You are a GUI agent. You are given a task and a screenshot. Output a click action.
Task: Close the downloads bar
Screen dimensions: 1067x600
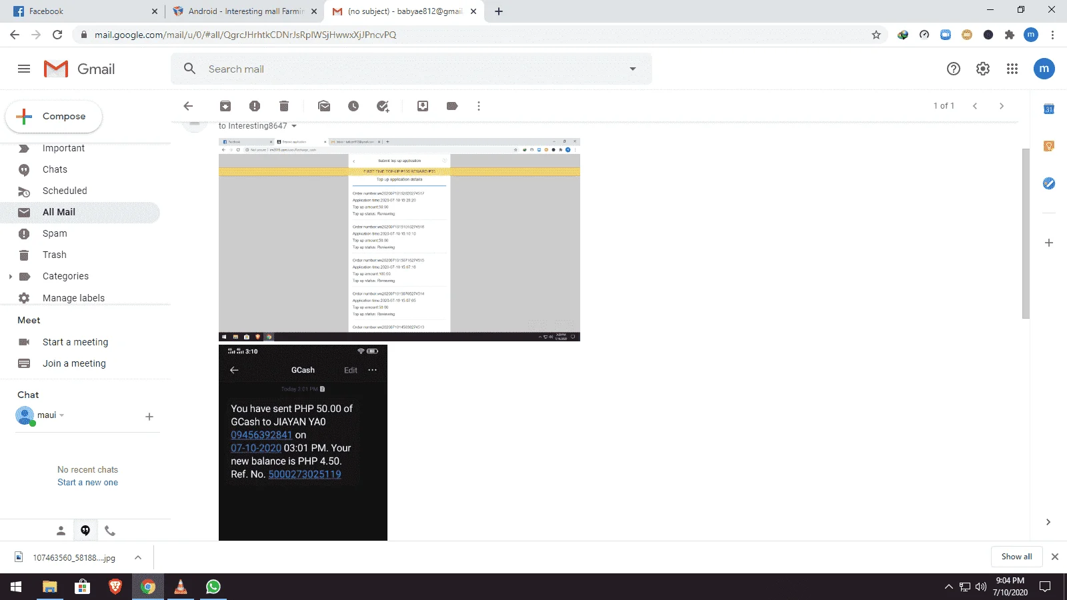point(1055,557)
